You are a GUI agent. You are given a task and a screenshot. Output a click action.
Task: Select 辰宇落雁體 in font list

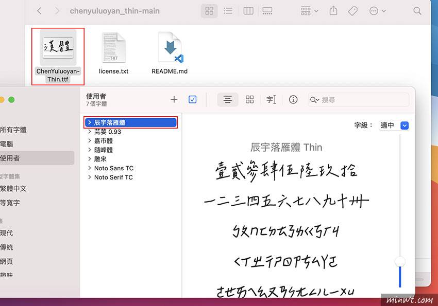(x=131, y=122)
